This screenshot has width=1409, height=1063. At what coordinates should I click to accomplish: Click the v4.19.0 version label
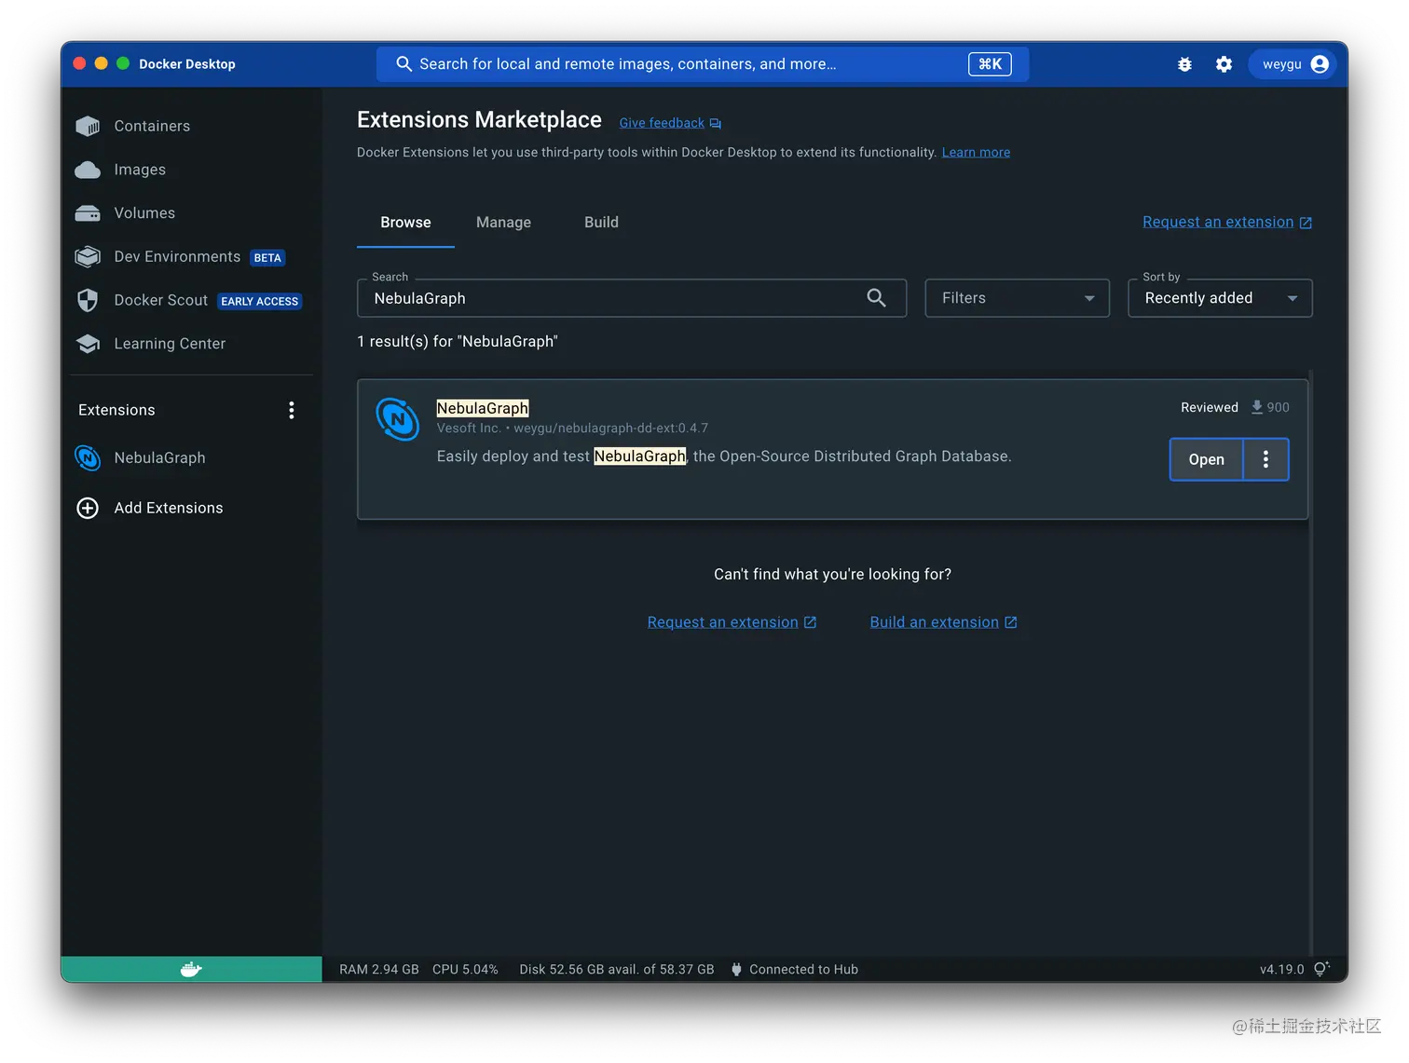[1281, 970]
